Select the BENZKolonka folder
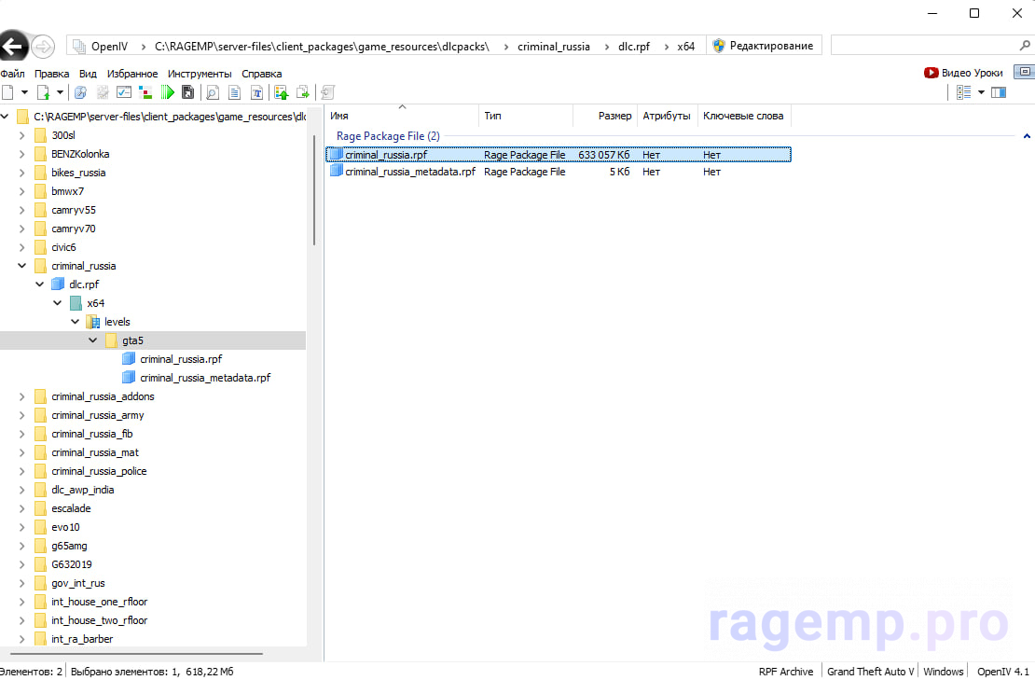 pyautogui.click(x=80, y=154)
